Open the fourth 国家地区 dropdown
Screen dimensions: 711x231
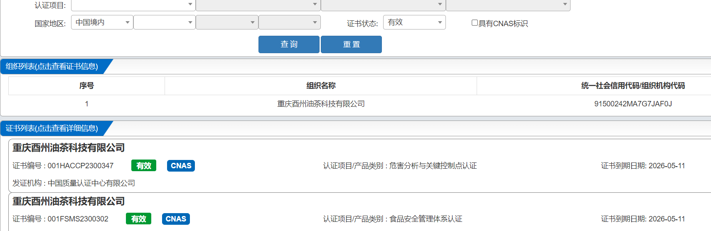pos(289,22)
